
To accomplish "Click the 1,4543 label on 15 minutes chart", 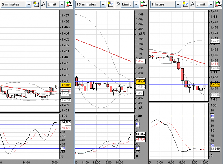I will click(141, 86).
